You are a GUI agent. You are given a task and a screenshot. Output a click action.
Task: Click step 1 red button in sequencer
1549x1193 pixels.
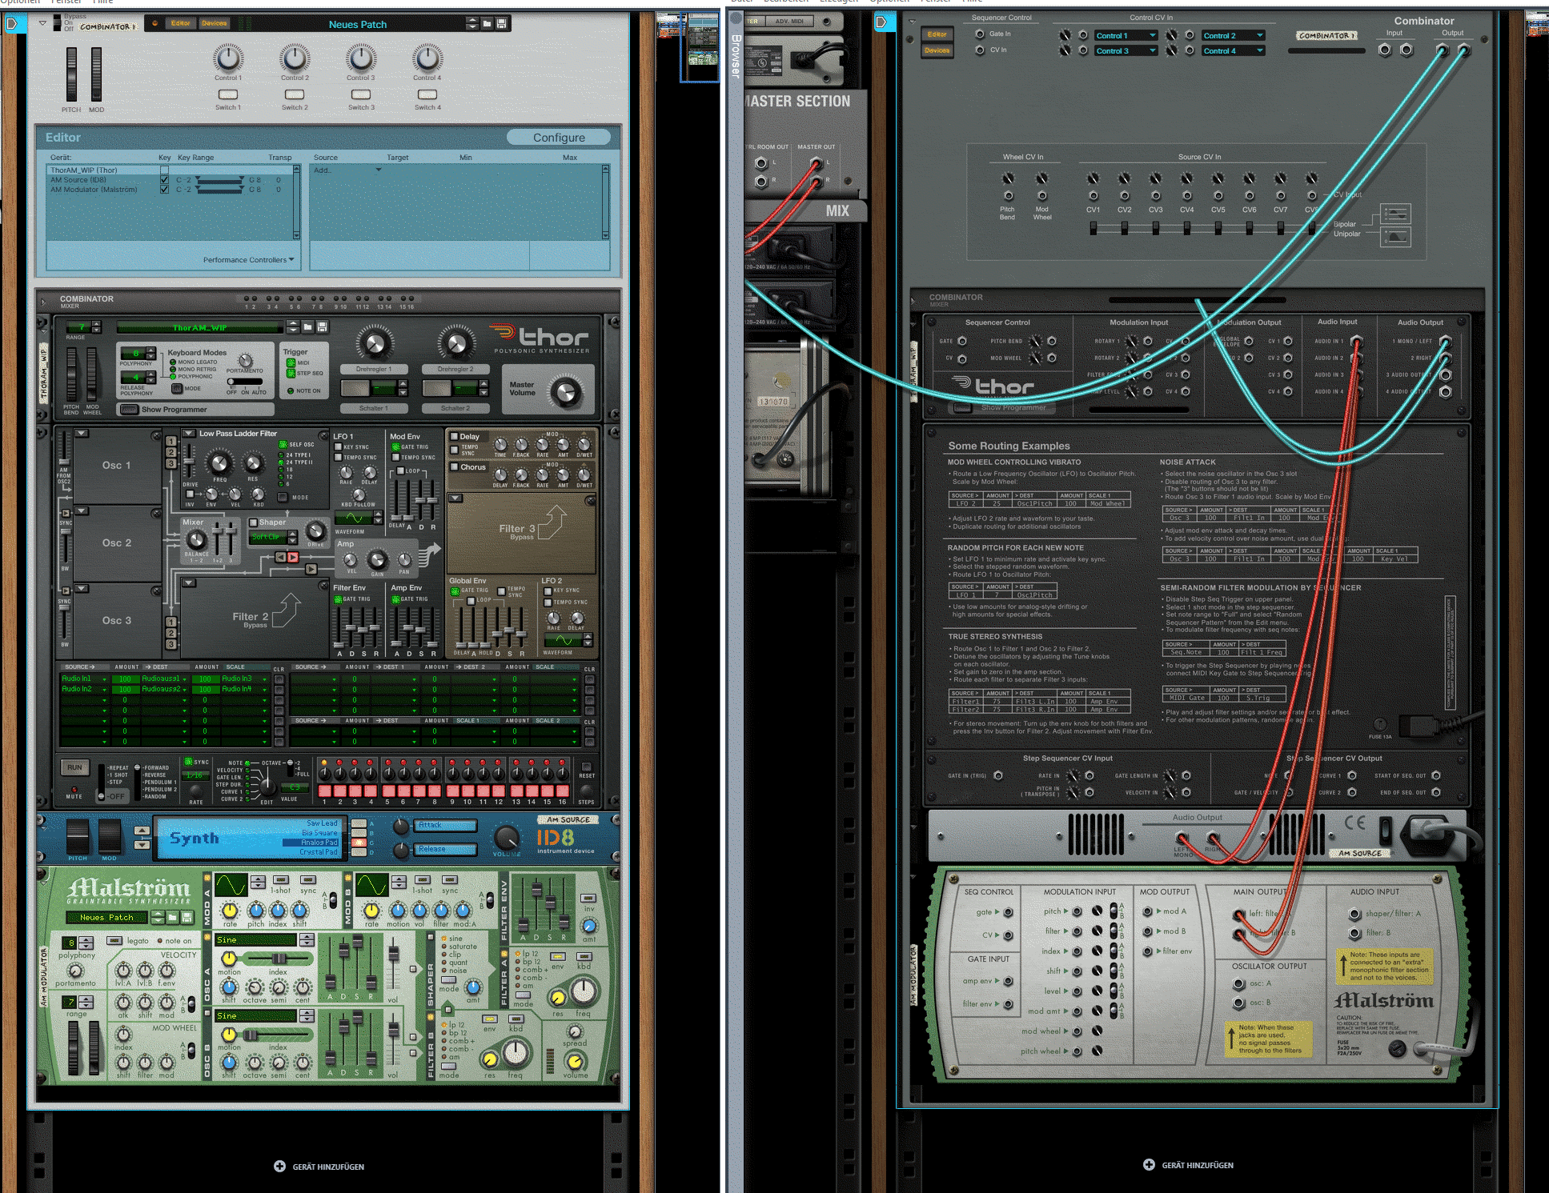(324, 791)
